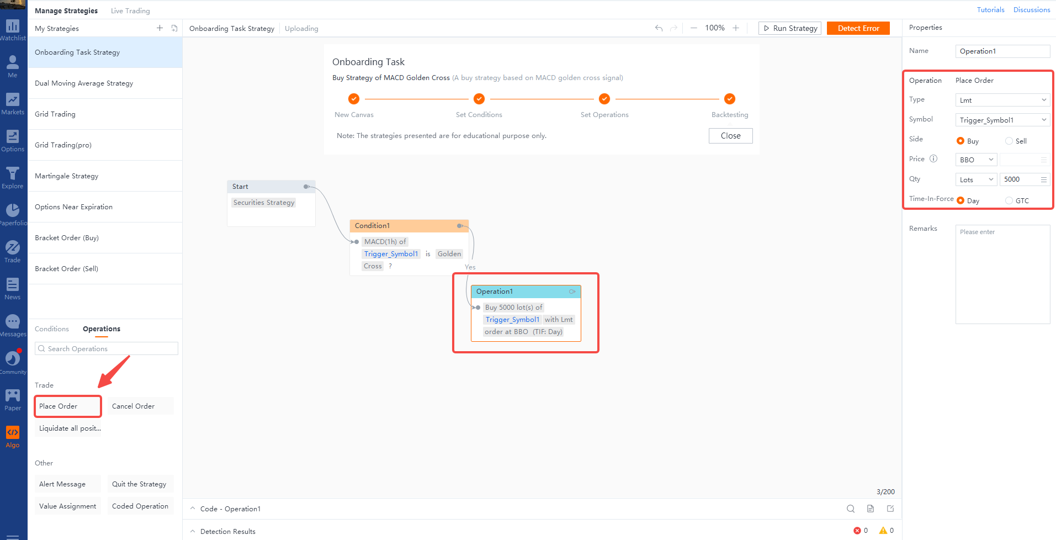Add a new strategy with plus icon
This screenshot has height=540, width=1056.
click(x=160, y=28)
